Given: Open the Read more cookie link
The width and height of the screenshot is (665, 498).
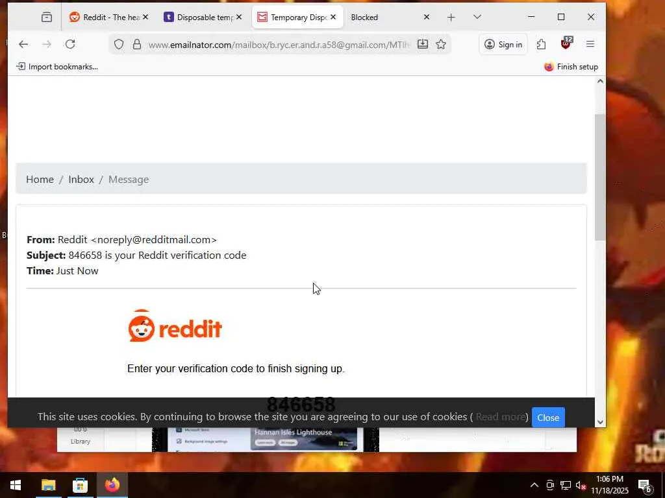Looking at the screenshot, I should (x=501, y=417).
